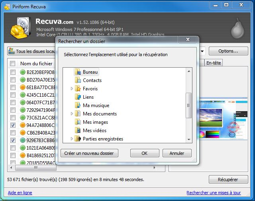Expand the Mes documents folder node
The width and height of the screenshot is (255, 201).
coord(72,113)
